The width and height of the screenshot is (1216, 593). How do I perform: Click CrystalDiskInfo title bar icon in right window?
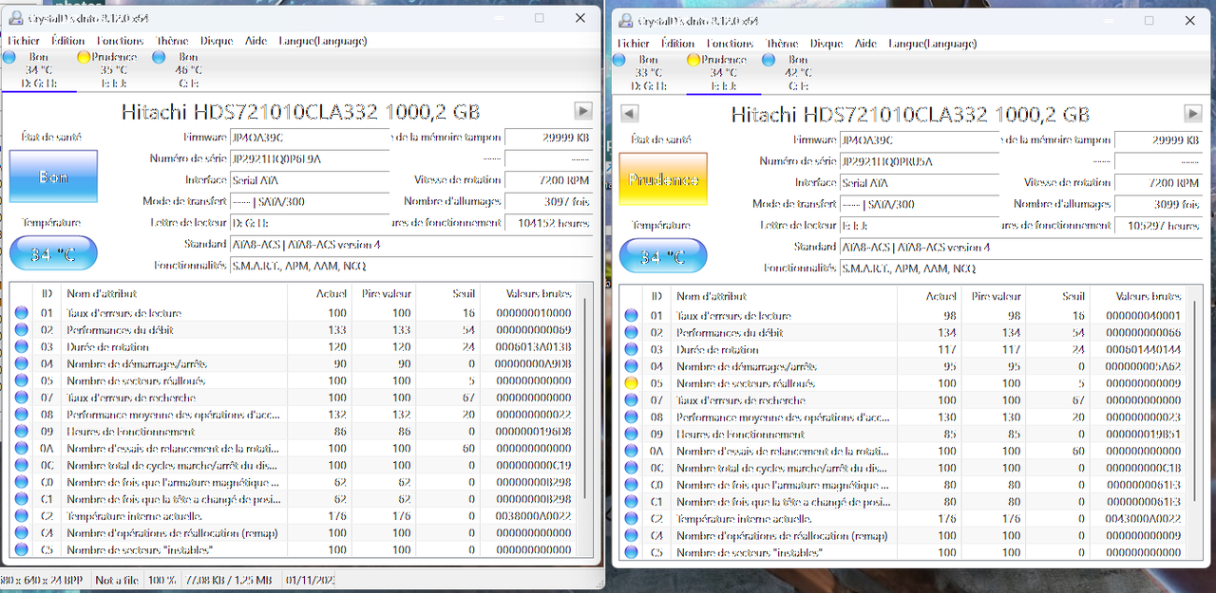(x=625, y=20)
